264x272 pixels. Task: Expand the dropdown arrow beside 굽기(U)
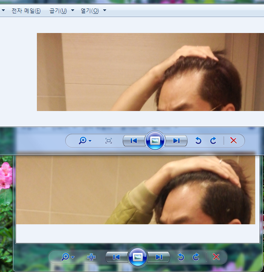click(73, 10)
